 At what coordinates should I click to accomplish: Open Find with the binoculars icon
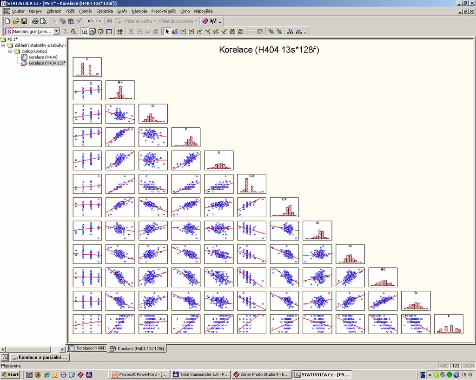pos(110,21)
